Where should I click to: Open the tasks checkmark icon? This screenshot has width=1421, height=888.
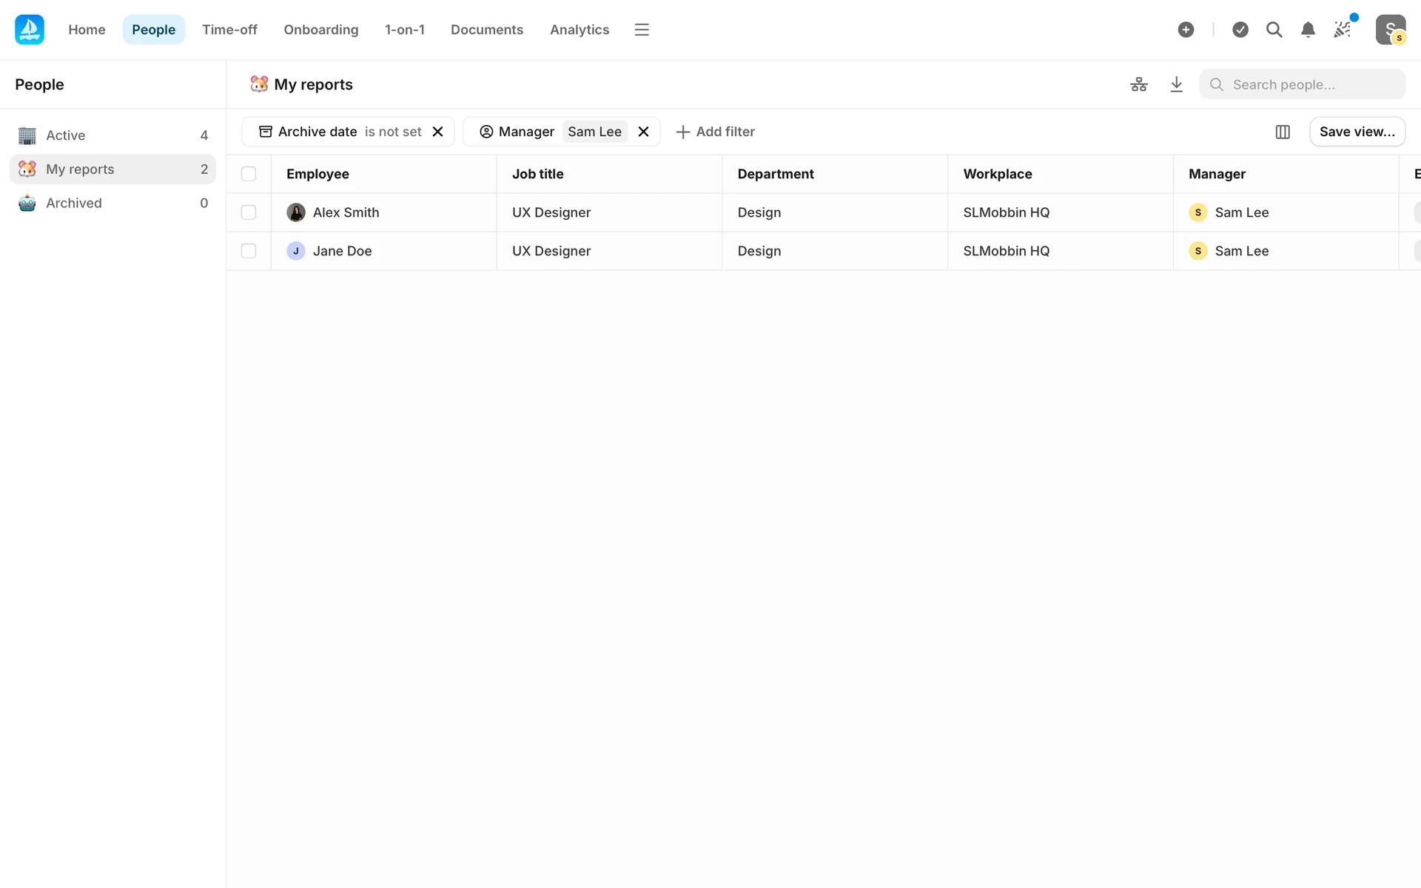1240,30
